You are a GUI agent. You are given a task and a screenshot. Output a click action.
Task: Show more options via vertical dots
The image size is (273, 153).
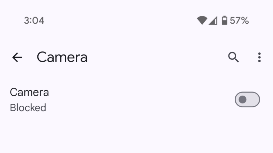coord(259,57)
